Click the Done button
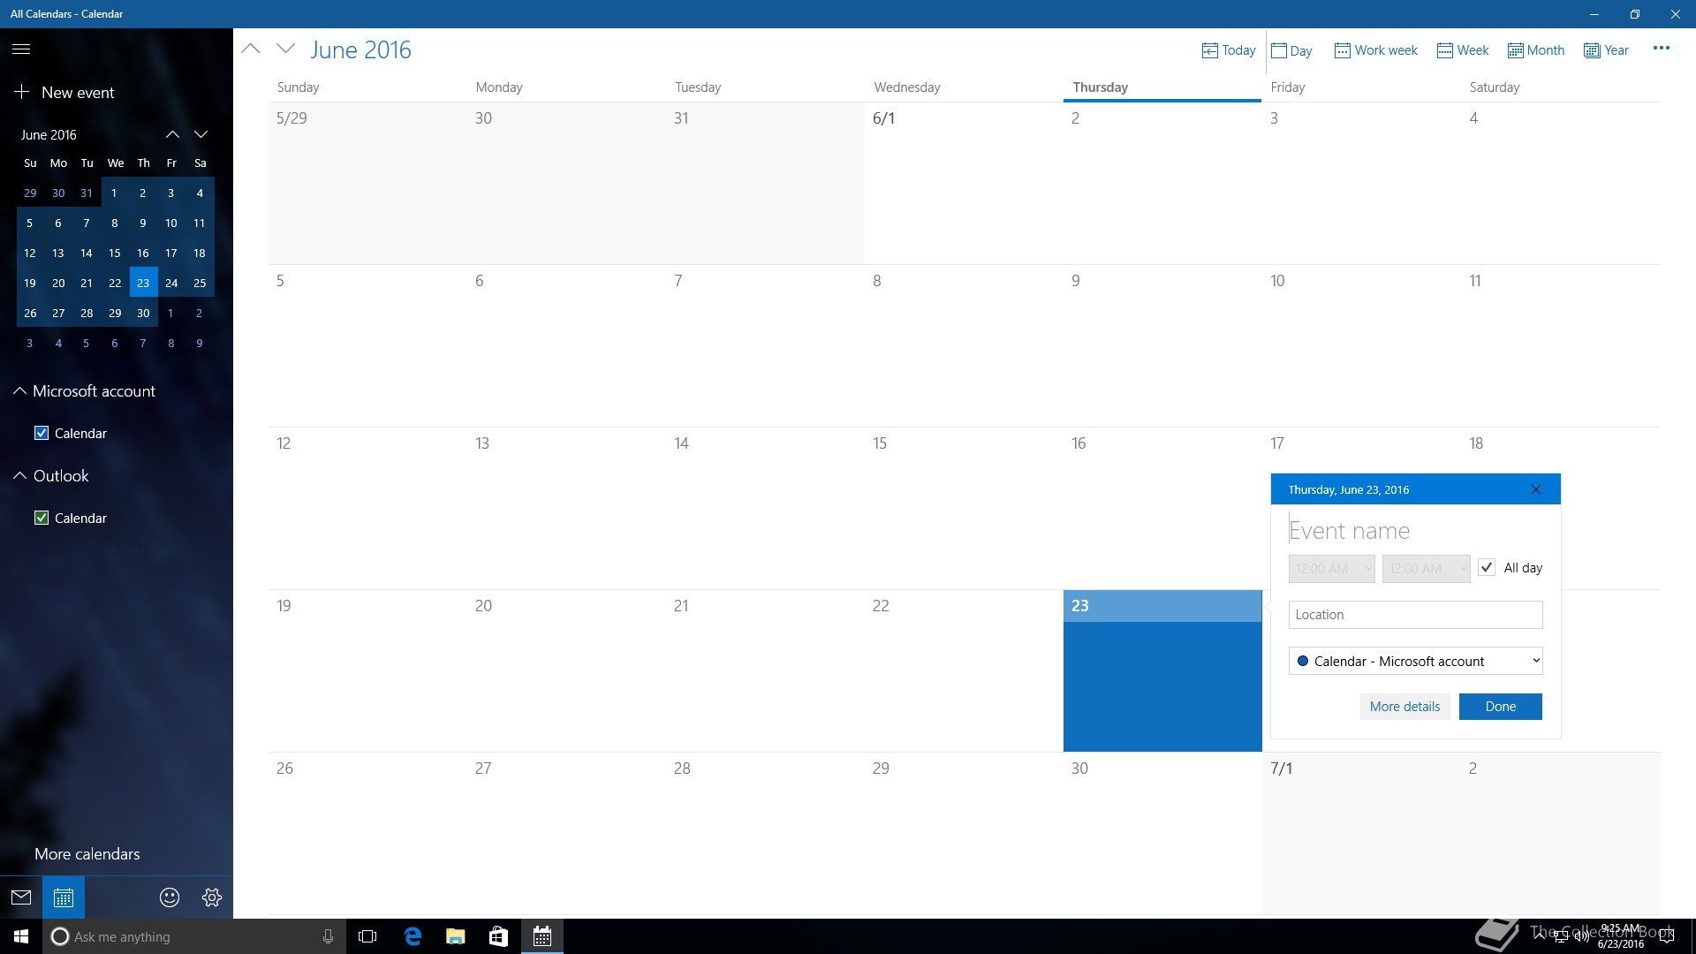Screen dimensions: 1696x954 pos(1500,707)
